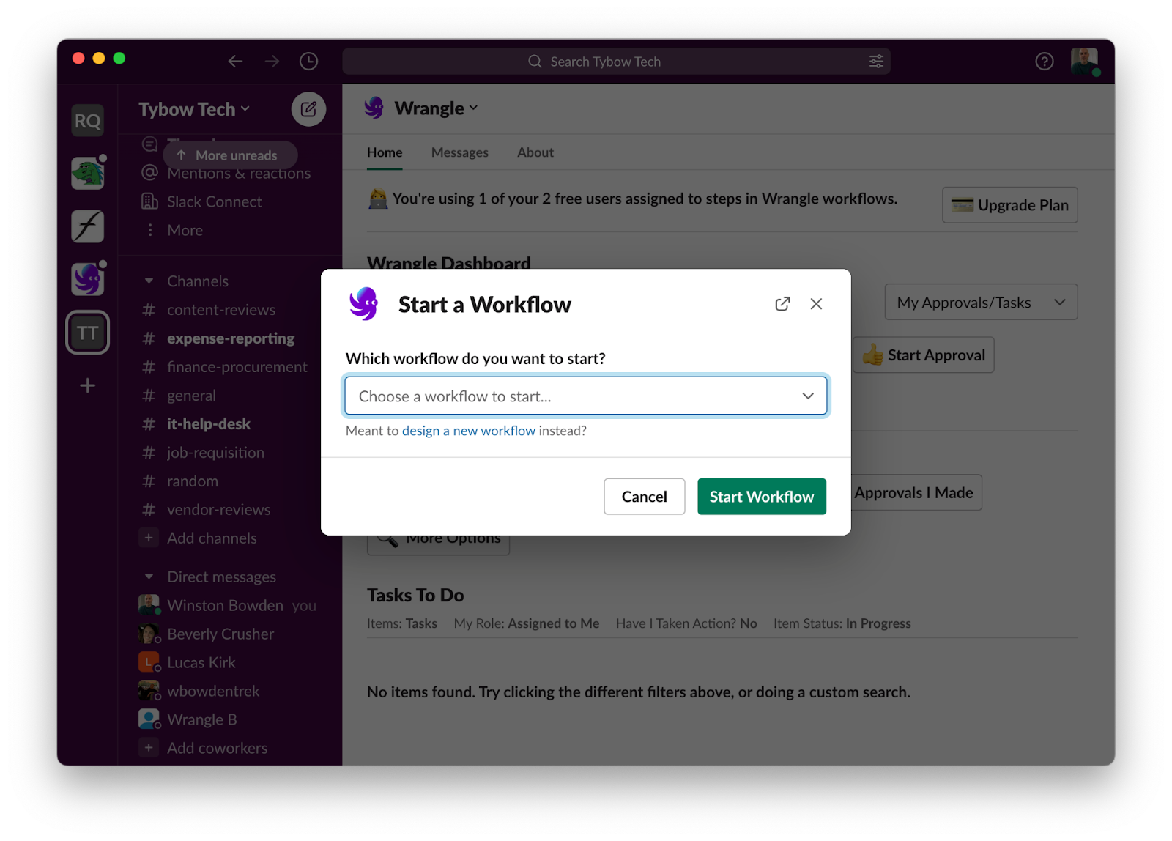The height and width of the screenshot is (841, 1172).
Task: Open Lucas Kirk's avatar in Direct messages
Action: pyautogui.click(x=149, y=662)
